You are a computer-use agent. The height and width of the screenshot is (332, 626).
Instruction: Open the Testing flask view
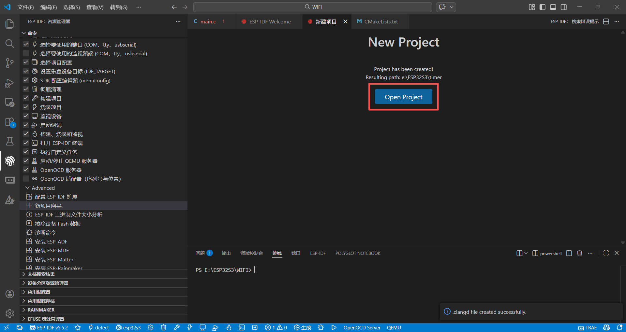tap(10, 141)
